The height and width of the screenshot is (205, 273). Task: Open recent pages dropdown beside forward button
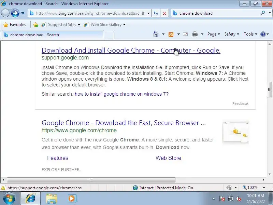pos(23,13)
